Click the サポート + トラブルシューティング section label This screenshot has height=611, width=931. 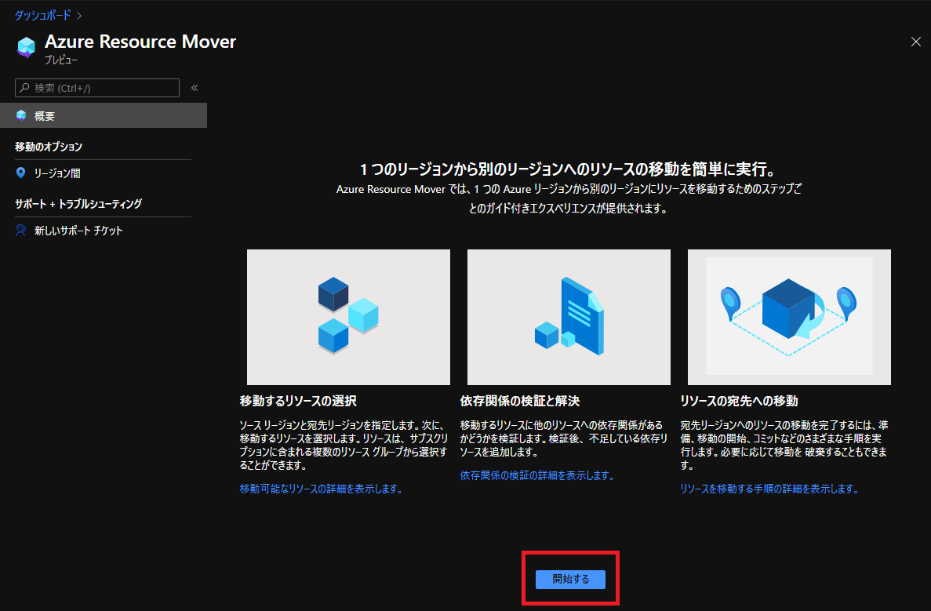click(x=78, y=204)
